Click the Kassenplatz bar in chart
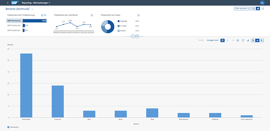 pos(26,85)
